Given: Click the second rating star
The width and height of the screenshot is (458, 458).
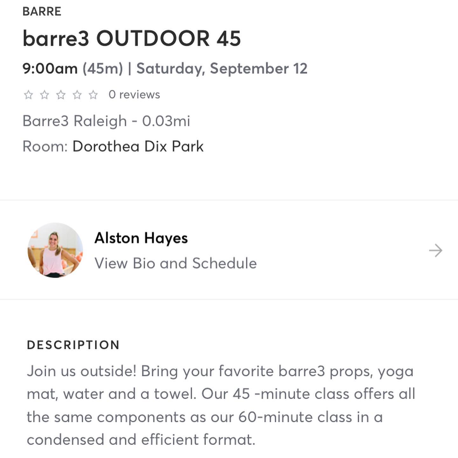Looking at the screenshot, I should click(45, 95).
